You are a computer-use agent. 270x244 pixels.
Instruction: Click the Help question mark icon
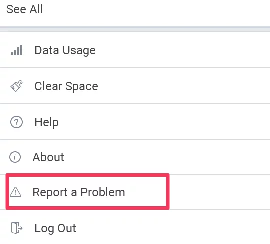16,122
